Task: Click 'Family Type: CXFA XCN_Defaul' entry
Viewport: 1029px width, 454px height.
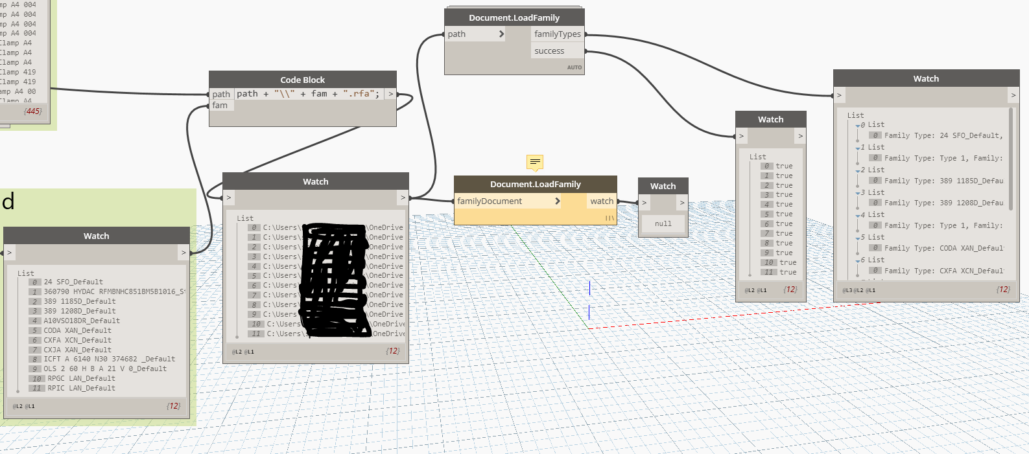Action: (x=943, y=271)
